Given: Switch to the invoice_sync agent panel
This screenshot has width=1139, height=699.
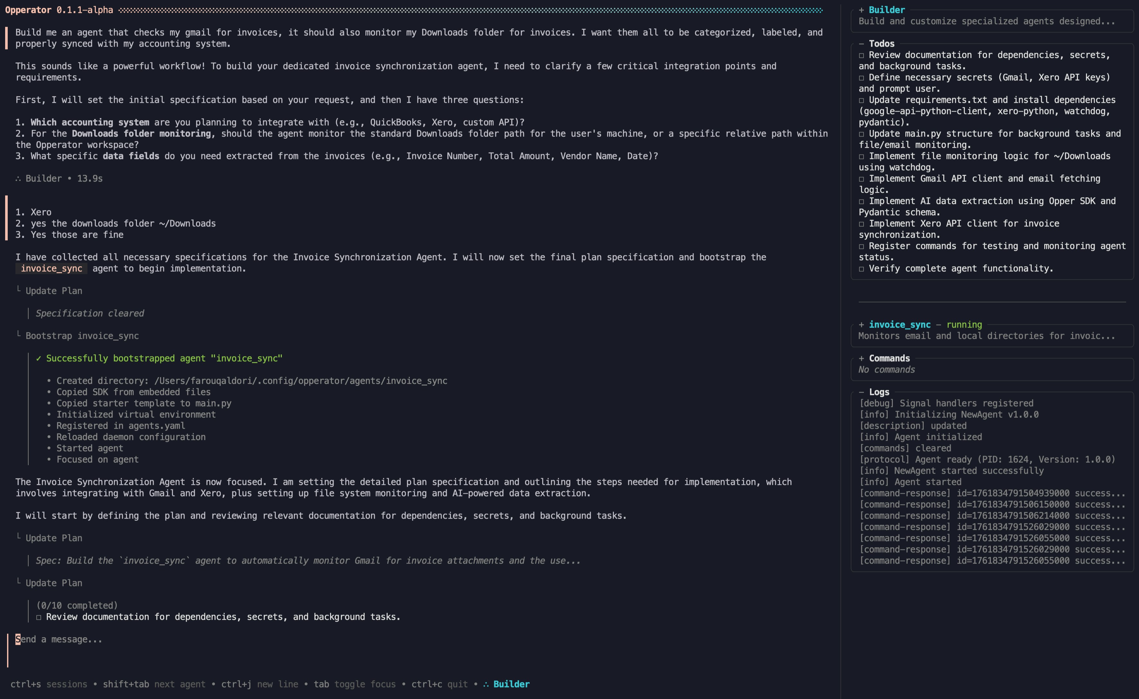Looking at the screenshot, I should 899,325.
